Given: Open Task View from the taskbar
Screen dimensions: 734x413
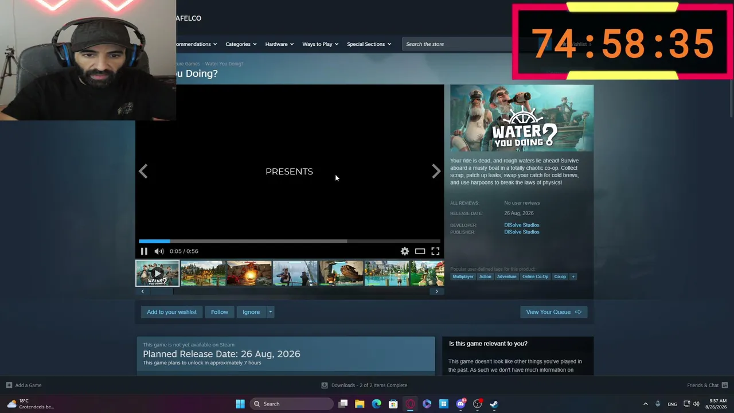Looking at the screenshot, I should [343, 404].
